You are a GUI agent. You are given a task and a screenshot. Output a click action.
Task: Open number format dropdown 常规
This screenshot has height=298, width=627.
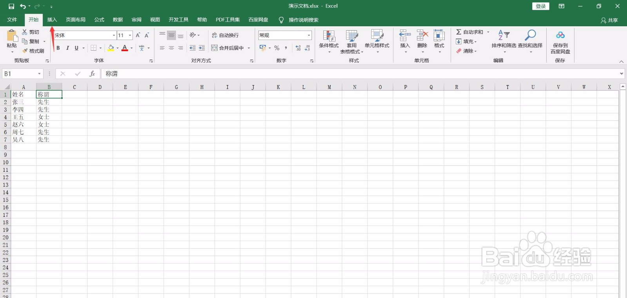[x=309, y=35]
